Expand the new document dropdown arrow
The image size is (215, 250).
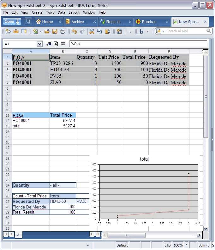click(x=41, y=31)
